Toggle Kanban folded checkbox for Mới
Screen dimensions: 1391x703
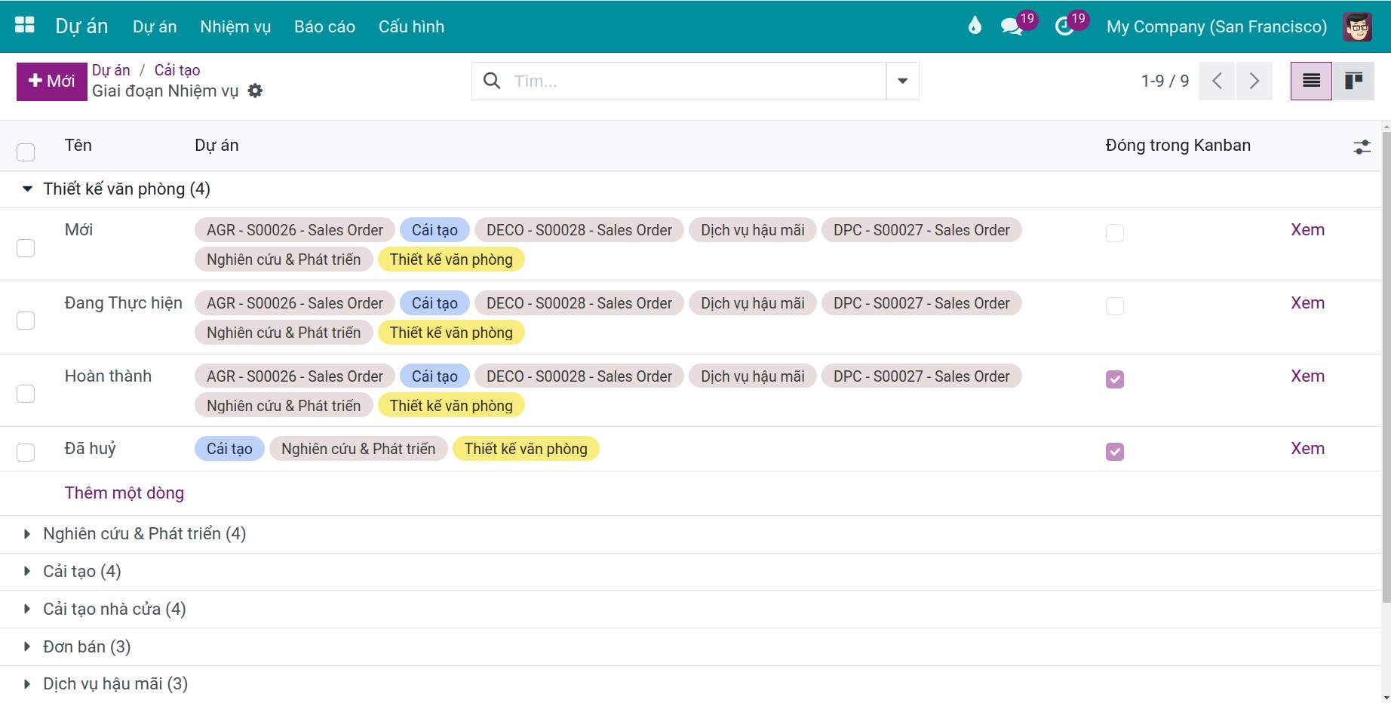point(1115,232)
